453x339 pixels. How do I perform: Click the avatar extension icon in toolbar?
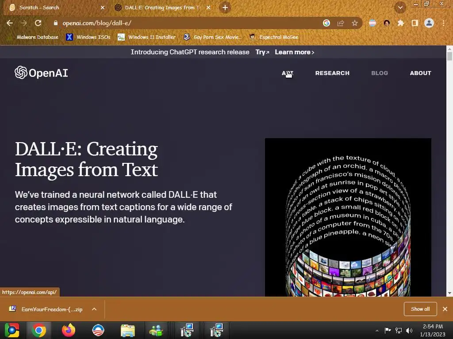(387, 23)
